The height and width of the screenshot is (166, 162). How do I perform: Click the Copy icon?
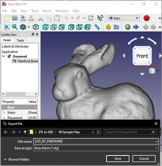point(49,18)
